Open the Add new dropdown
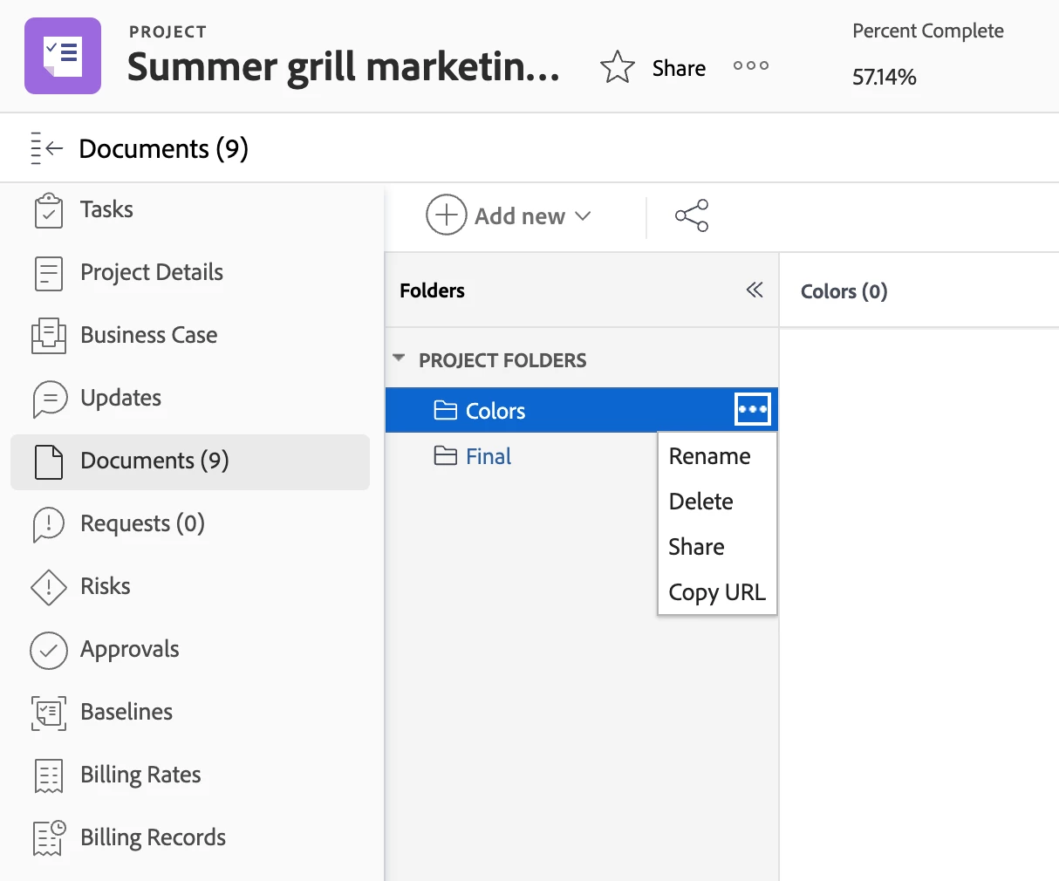This screenshot has height=881, width=1059. point(509,216)
